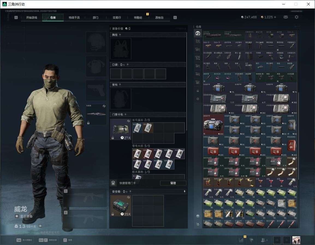Select the safe box with 35天 timer
This screenshot has width=315, height=245.
pos(121,206)
